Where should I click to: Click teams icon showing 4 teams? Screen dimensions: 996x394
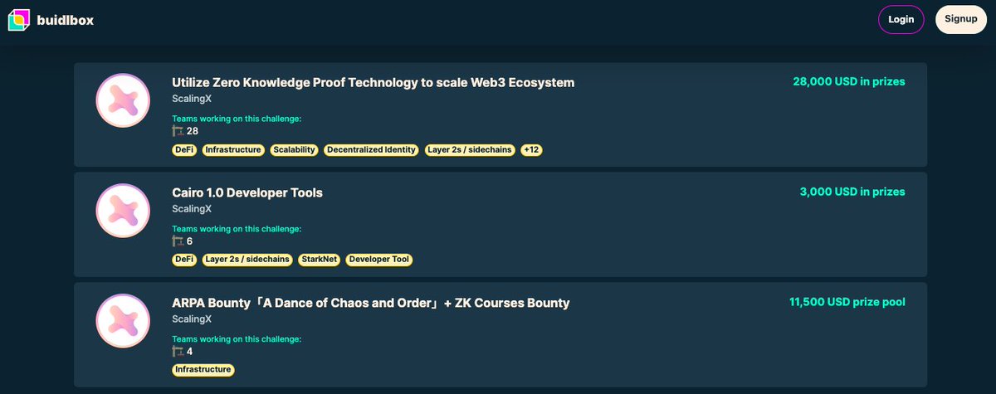point(178,352)
